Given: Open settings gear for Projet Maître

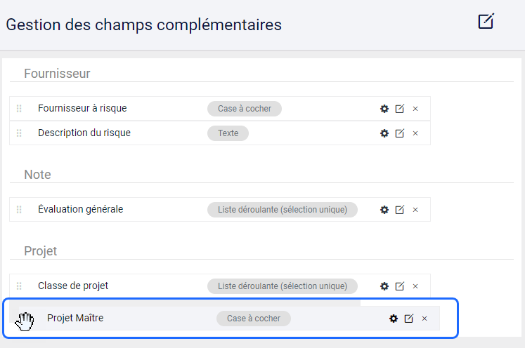Looking at the screenshot, I should [x=394, y=319].
